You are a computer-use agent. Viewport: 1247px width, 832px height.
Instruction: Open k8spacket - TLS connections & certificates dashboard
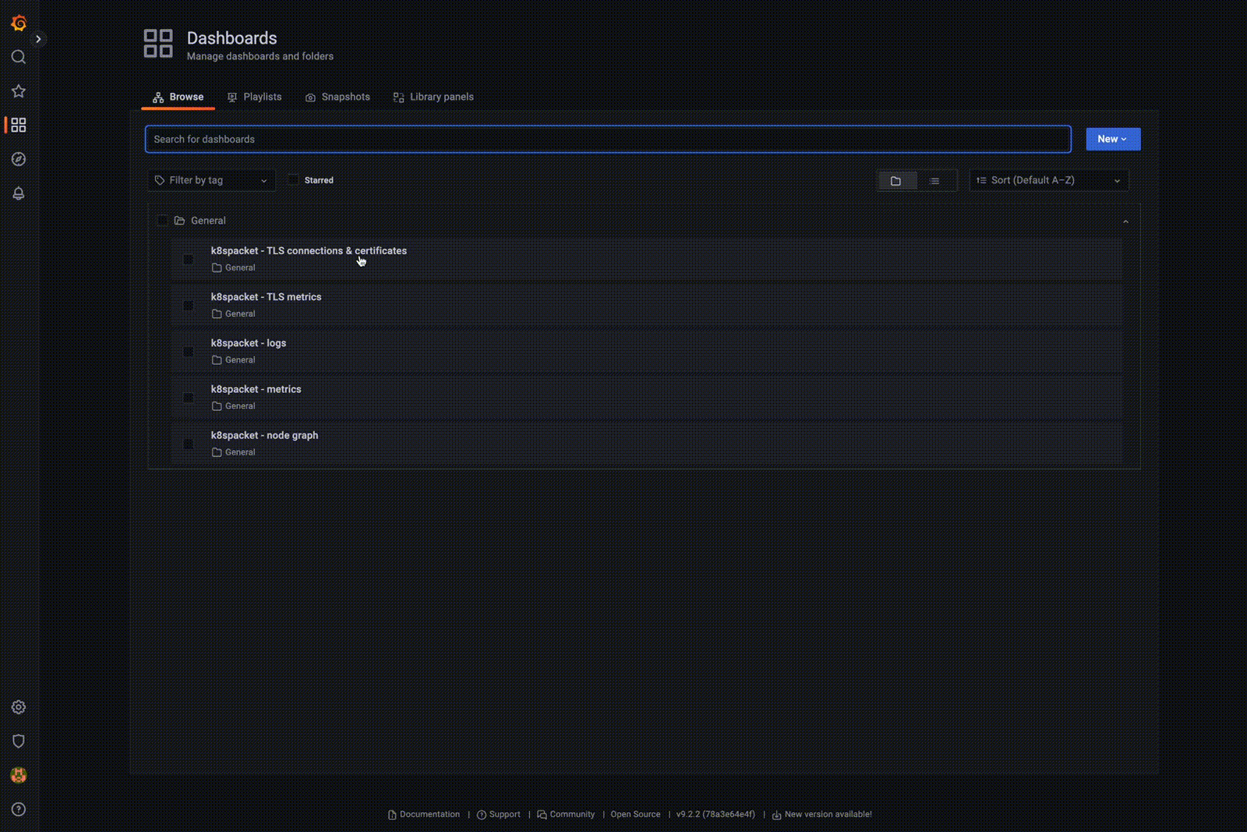[x=309, y=251]
